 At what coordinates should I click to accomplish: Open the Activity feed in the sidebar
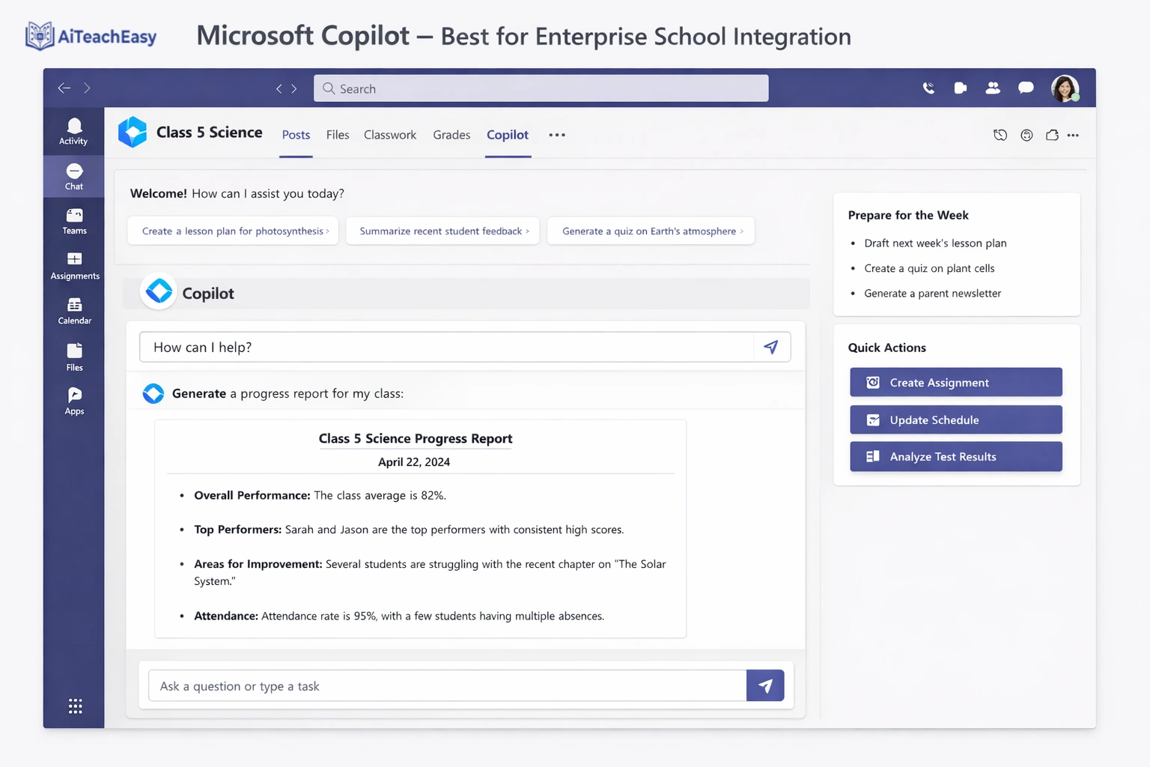(73, 131)
